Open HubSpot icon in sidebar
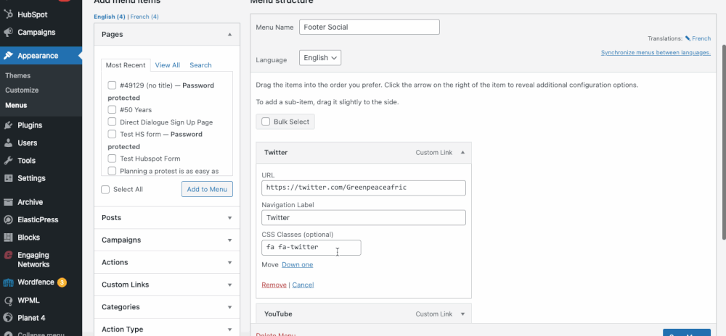The width and height of the screenshot is (726, 336). click(8, 14)
